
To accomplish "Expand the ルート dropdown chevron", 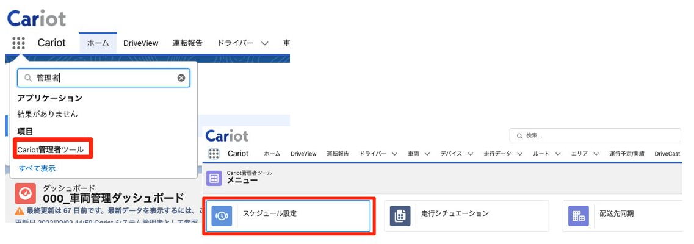I will 558,154.
